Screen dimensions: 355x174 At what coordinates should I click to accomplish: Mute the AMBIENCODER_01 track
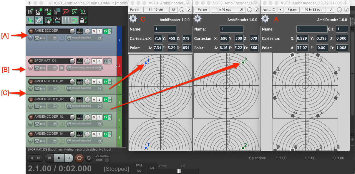click(x=94, y=82)
